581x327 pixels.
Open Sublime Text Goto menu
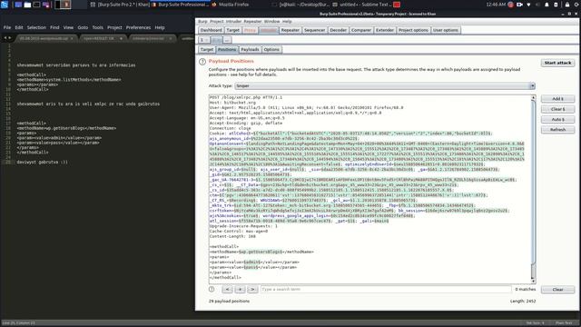(x=83, y=27)
